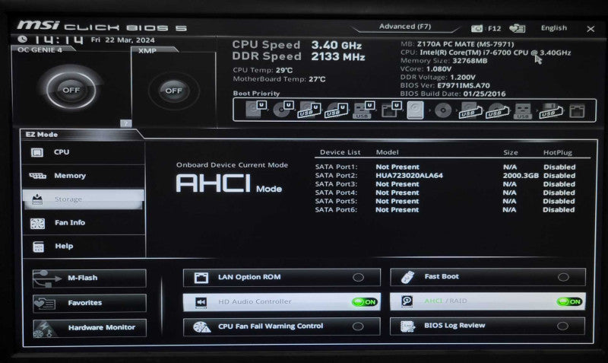This screenshot has width=608, height=363.
Task: Toggle the OC GENIE 4 OFF knob
Action: 71,90
